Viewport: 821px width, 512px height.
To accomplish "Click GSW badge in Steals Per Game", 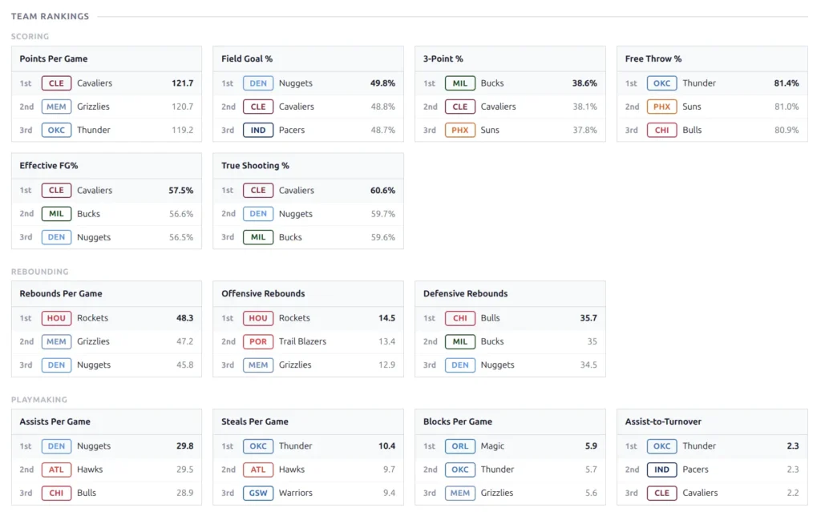I will pos(258,493).
